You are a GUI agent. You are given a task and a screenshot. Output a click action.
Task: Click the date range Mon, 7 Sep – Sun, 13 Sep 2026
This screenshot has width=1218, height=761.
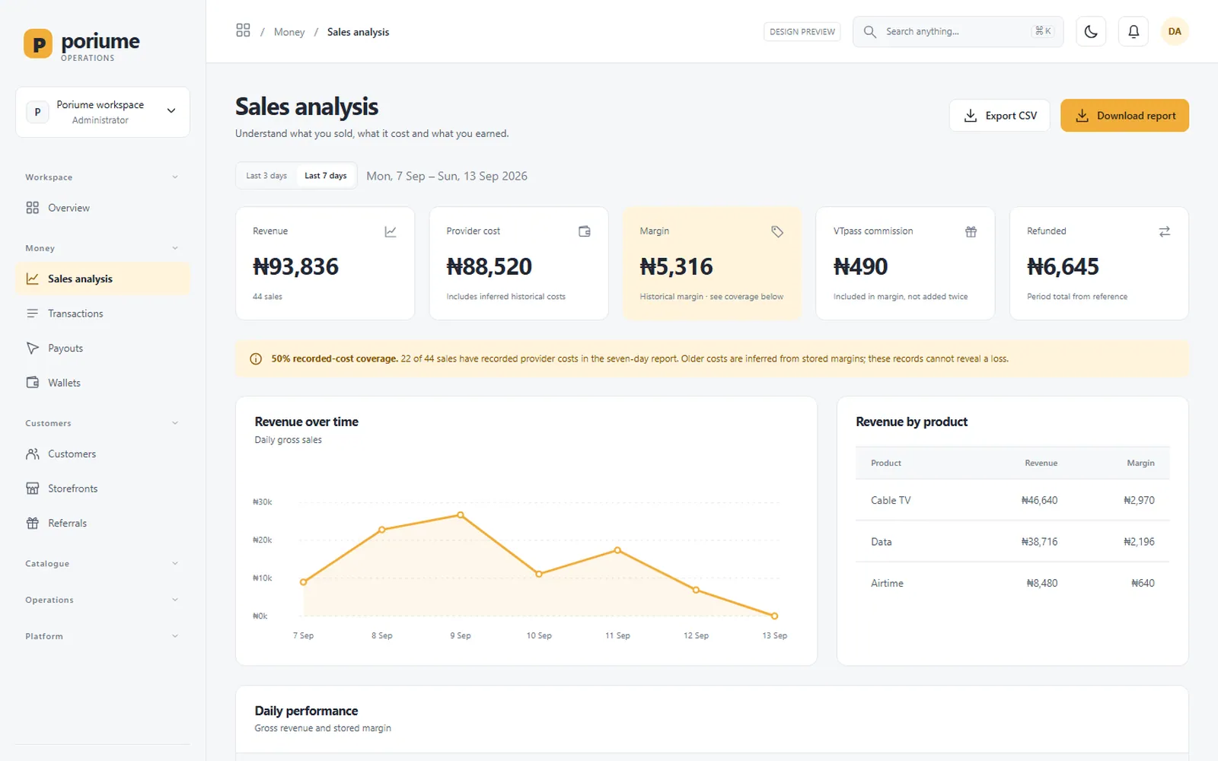click(x=447, y=176)
